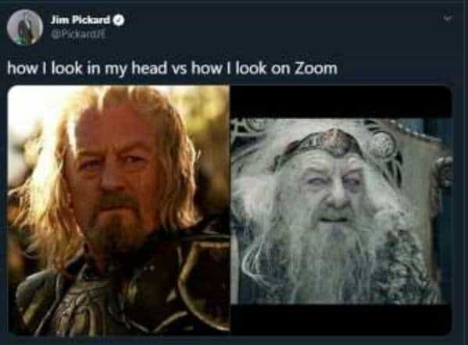Screen dimensions: 468x345
Task: Click the Jim Pickard display name
Action: coord(80,20)
